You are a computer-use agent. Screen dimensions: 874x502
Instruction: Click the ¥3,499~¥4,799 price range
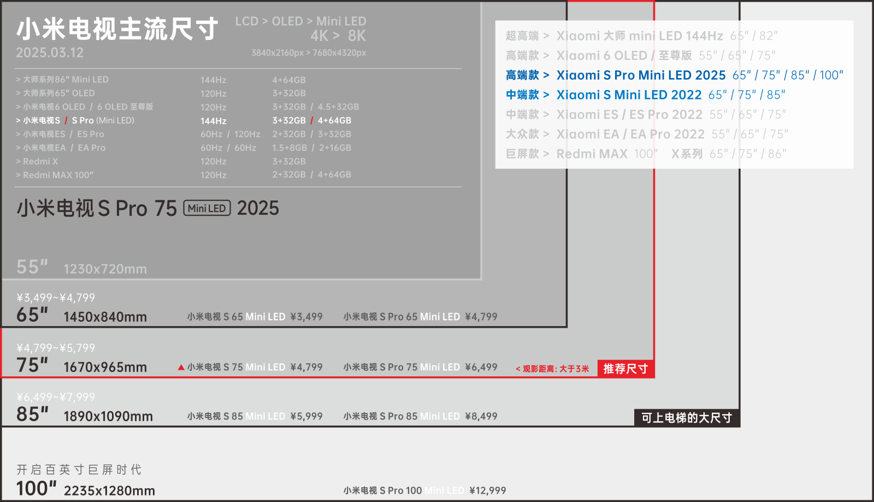point(56,298)
